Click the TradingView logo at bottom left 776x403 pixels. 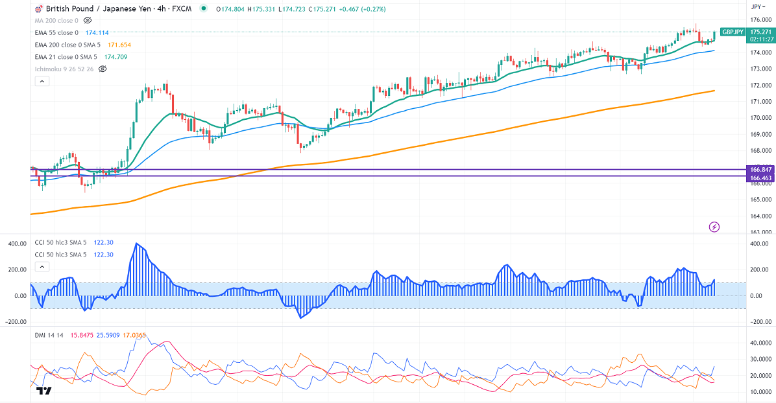43,391
